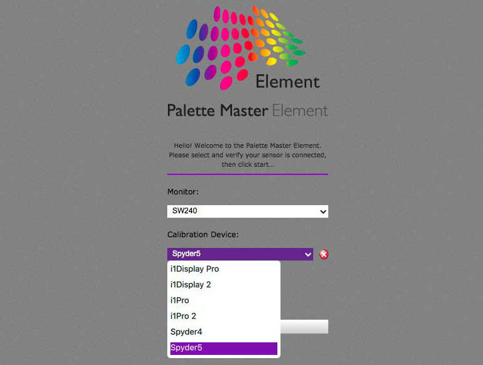483x365 pixels.
Task: Click the red X sensor status icon
Action: [324, 254]
